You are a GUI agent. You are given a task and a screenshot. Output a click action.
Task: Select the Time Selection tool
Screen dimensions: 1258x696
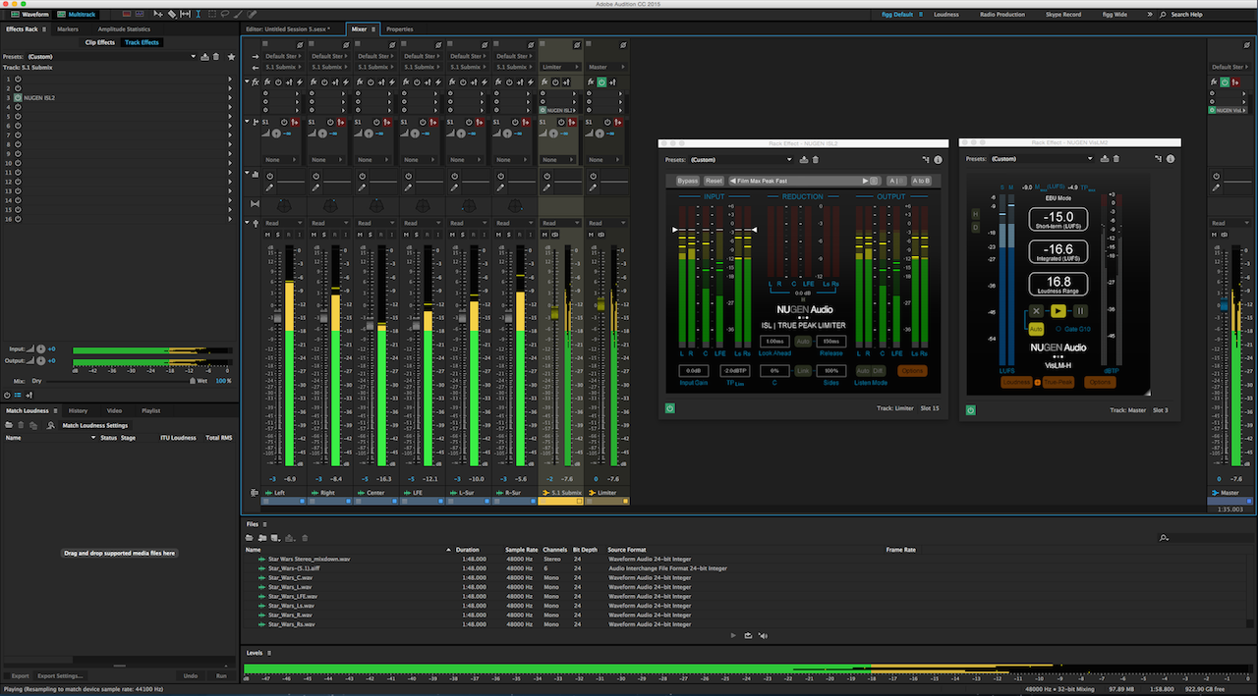click(x=199, y=15)
